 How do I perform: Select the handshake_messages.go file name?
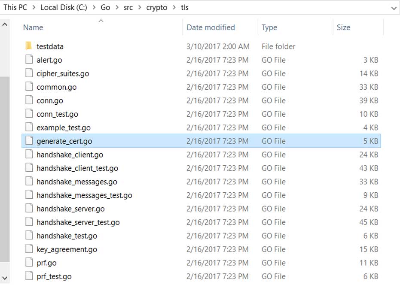(x=77, y=182)
